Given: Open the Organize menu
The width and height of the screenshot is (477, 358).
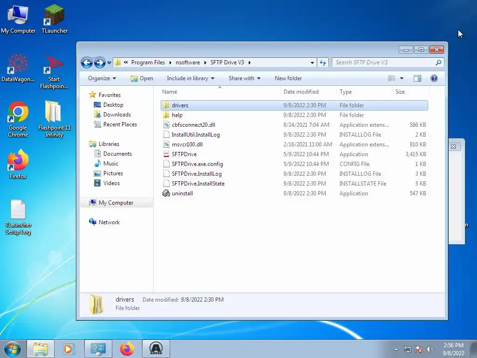Looking at the screenshot, I should coord(102,78).
